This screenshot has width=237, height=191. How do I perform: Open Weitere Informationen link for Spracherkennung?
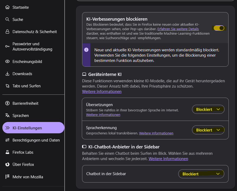pos(156,133)
